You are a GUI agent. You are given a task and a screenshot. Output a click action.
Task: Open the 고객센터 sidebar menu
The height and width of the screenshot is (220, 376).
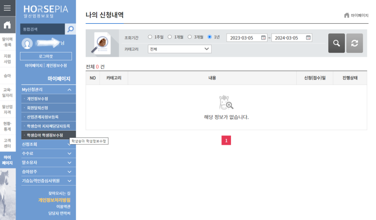(7, 143)
